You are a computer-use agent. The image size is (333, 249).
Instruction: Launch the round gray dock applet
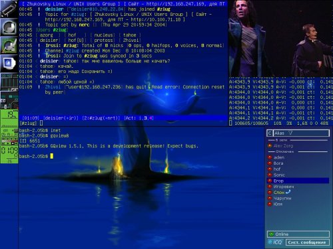[x=9, y=27]
